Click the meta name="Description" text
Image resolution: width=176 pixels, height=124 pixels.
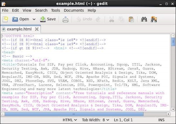click(28, 93)
